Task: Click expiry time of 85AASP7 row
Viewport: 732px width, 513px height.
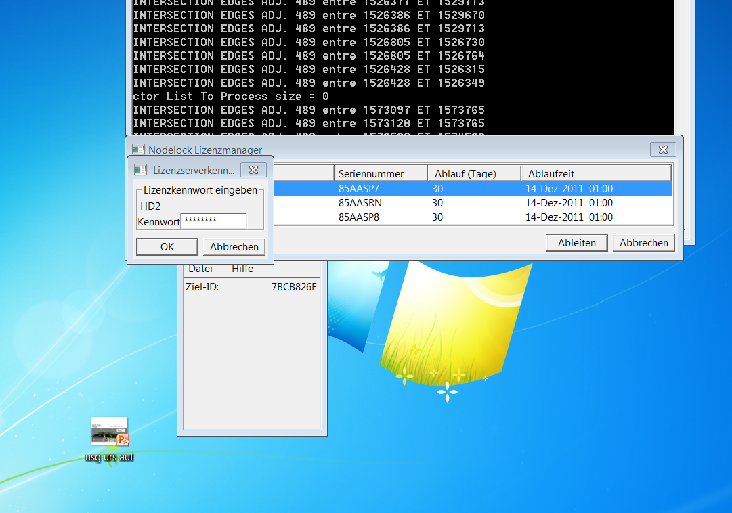Action: pyautogui.click(x=569, y=189)
